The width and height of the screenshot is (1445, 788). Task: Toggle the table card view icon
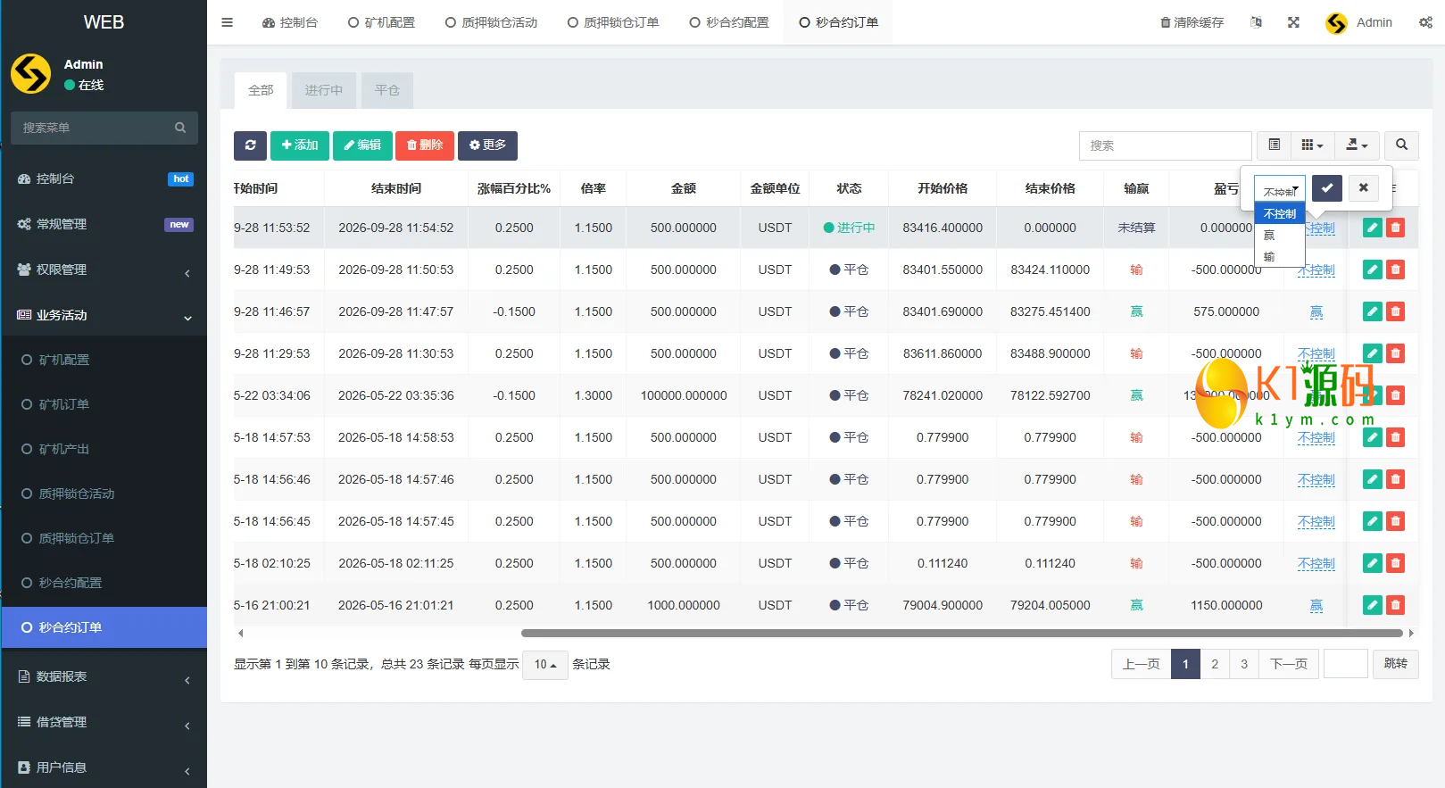pyautogui.click(x=1274, y=145)
